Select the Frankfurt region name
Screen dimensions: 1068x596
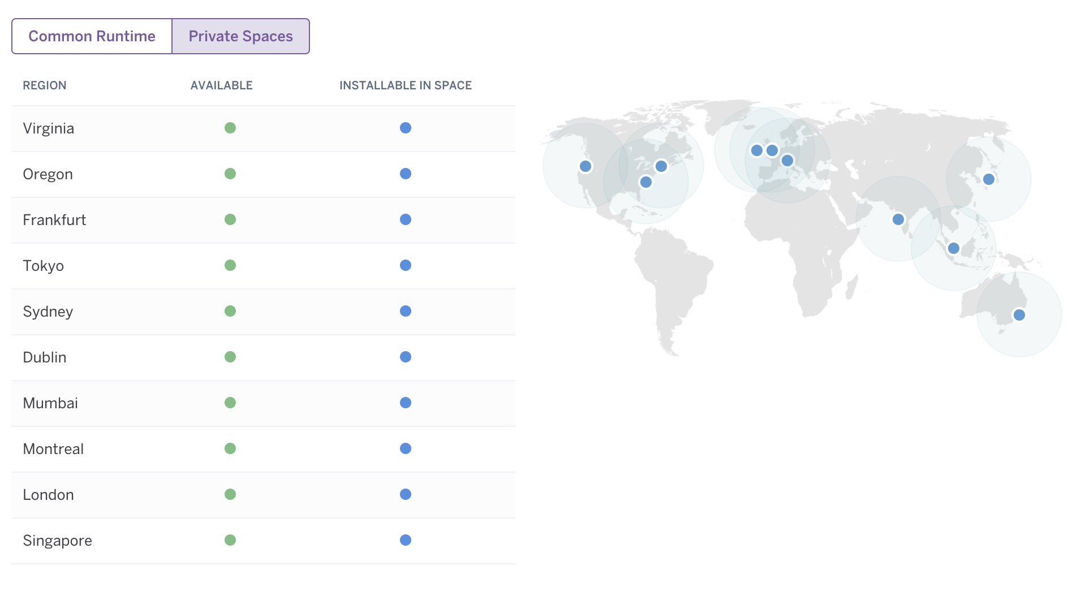[x=54, y=220]
